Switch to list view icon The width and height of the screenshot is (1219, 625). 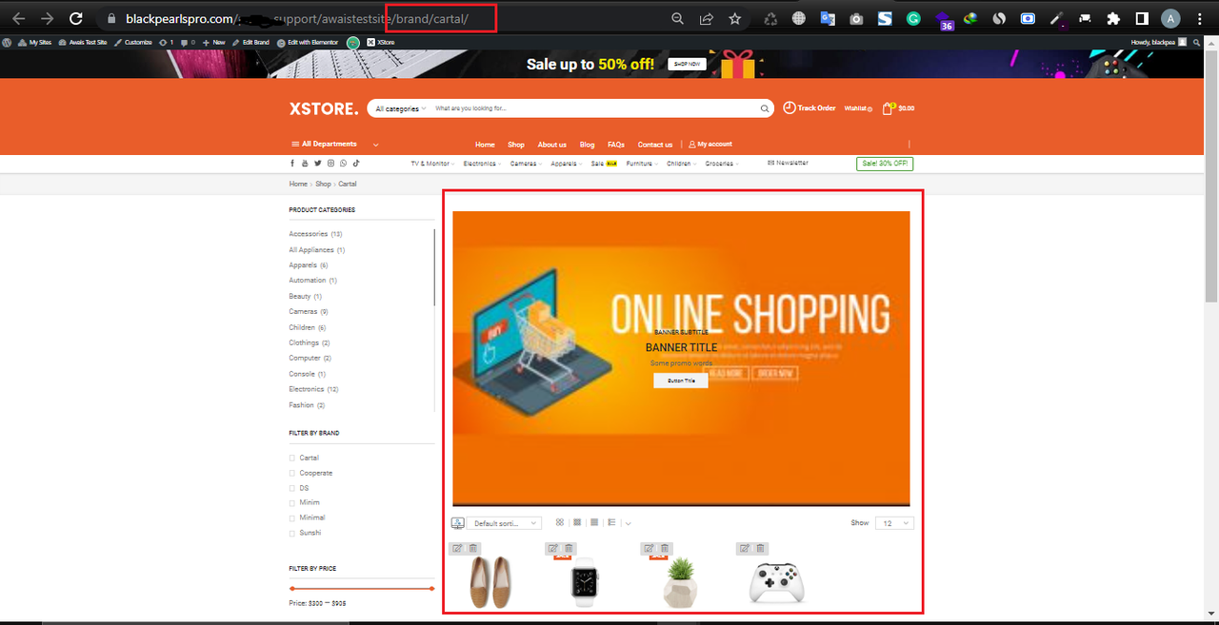pyautogui.click(x=611, y=522)
